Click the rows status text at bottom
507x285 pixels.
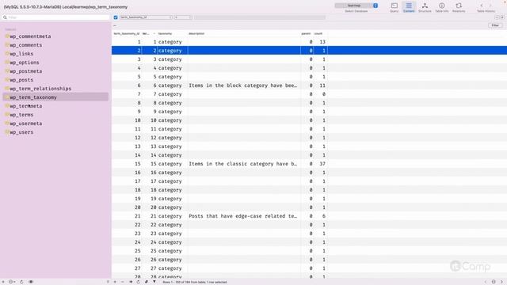[x=195, y=282]
